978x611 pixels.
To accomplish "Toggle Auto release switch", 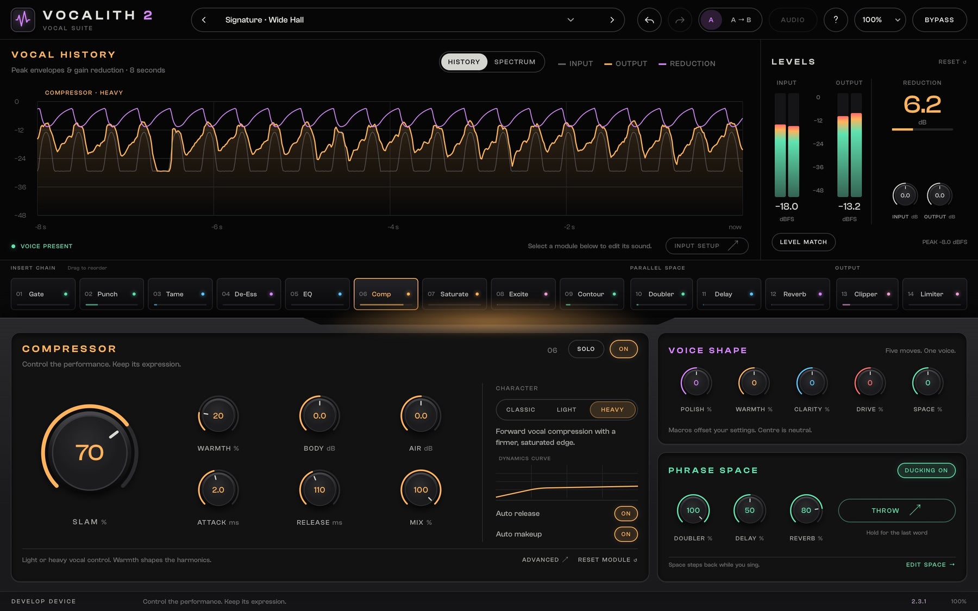I will pos(625,513).
